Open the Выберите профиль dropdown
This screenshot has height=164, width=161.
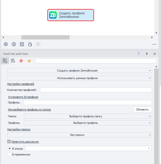(88, 123)
